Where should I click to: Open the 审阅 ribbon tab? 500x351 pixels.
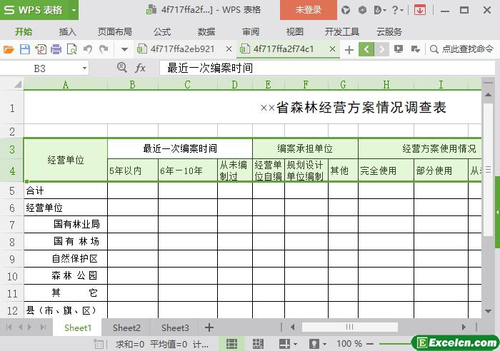(x=251, y=31)
